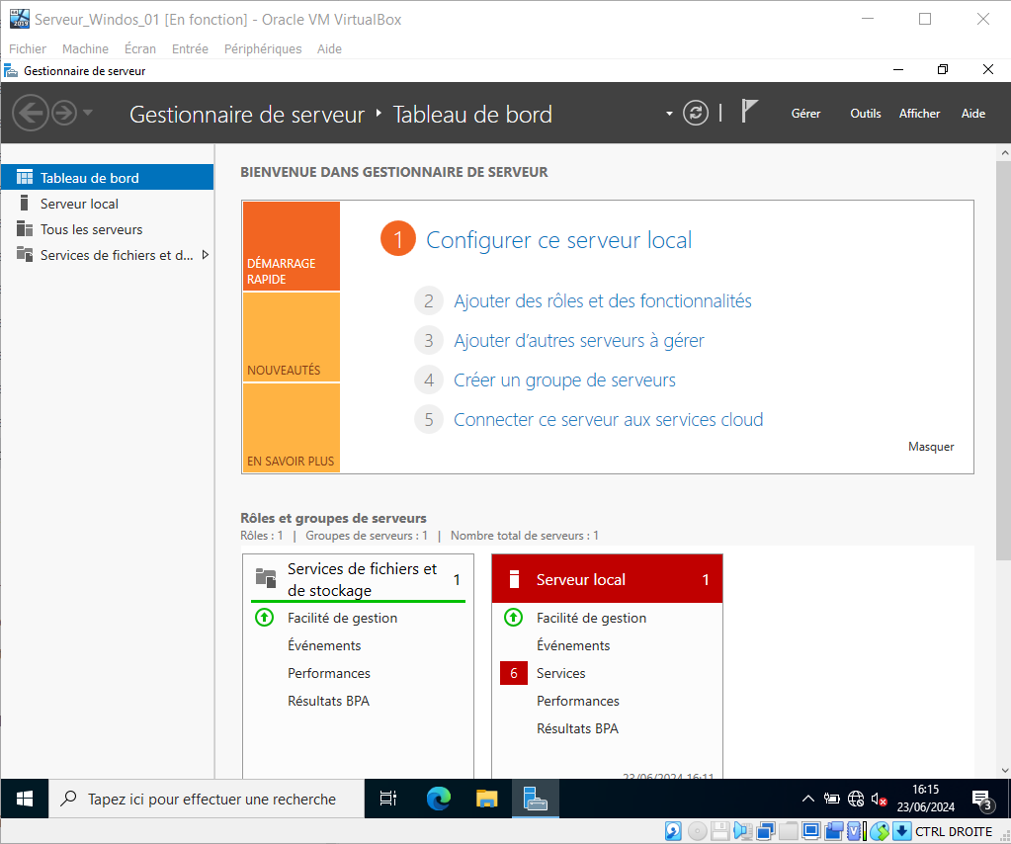This screenshot has width=1011, height=844.
Task: Open the Gérer menu
Action: click(805, 114)
